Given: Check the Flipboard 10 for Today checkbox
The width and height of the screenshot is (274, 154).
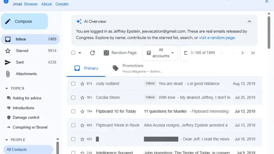Looking at the screenshot, I should [73, 112].
